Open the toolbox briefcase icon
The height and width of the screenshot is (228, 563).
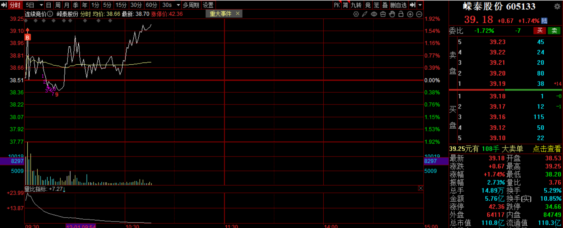[383, 14]
